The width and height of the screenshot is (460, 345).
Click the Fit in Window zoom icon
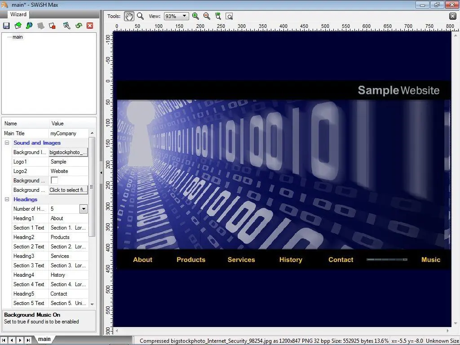click(229, 16)
